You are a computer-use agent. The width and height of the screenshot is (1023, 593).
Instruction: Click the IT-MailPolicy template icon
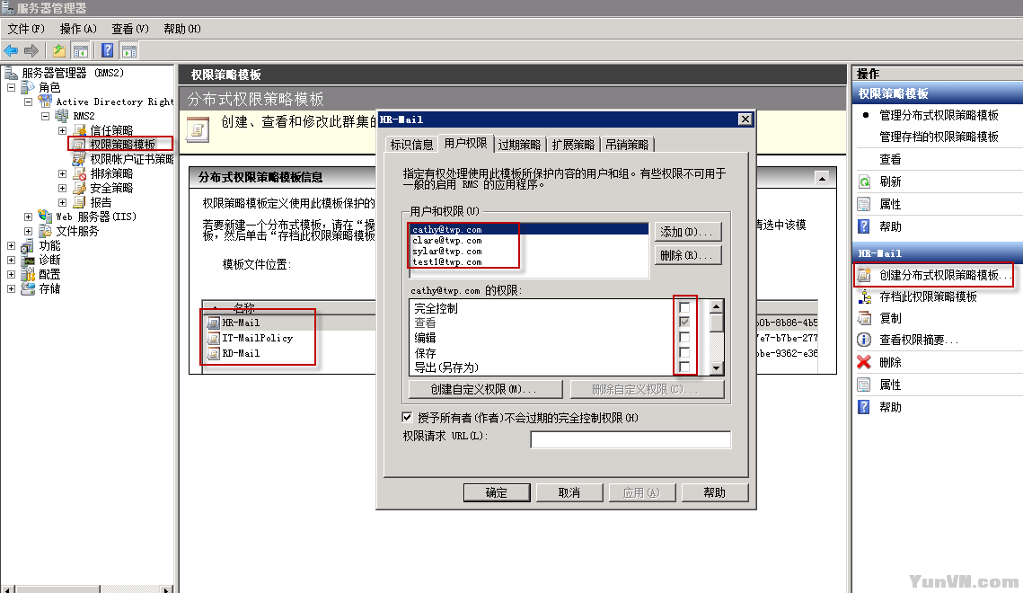pos(214,338)
